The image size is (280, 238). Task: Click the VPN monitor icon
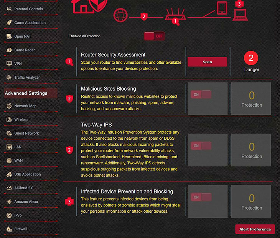tap(9, 64)
